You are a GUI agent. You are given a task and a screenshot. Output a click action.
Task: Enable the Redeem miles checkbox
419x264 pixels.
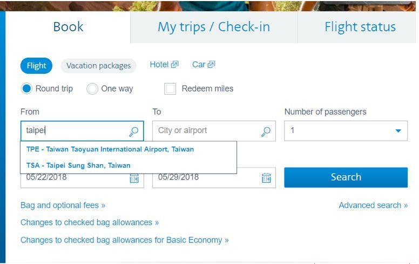[170, 89]
